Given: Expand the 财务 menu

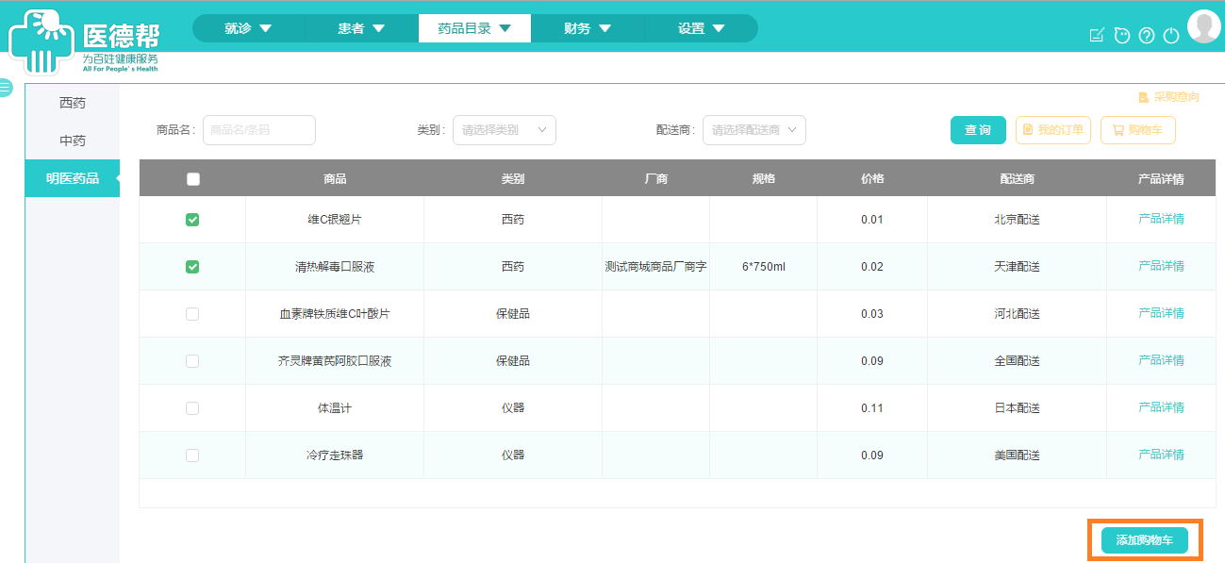Looking at the screenshot, I should 588,28.
